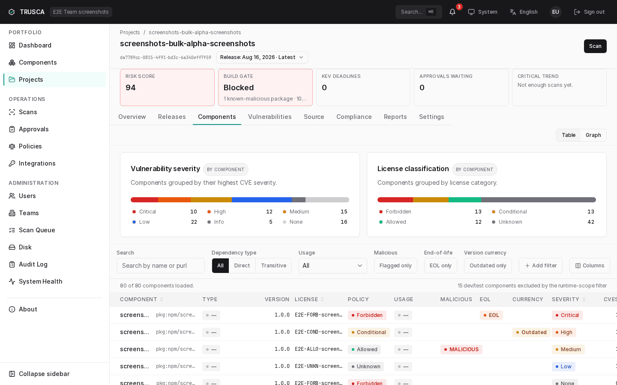Click the Sign out link
The image size is (617, 385).
(590, 12)
